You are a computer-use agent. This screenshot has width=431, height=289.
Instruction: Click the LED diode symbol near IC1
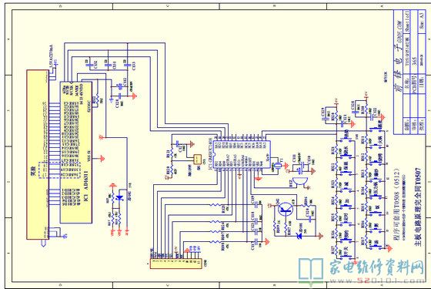(119, 197)
